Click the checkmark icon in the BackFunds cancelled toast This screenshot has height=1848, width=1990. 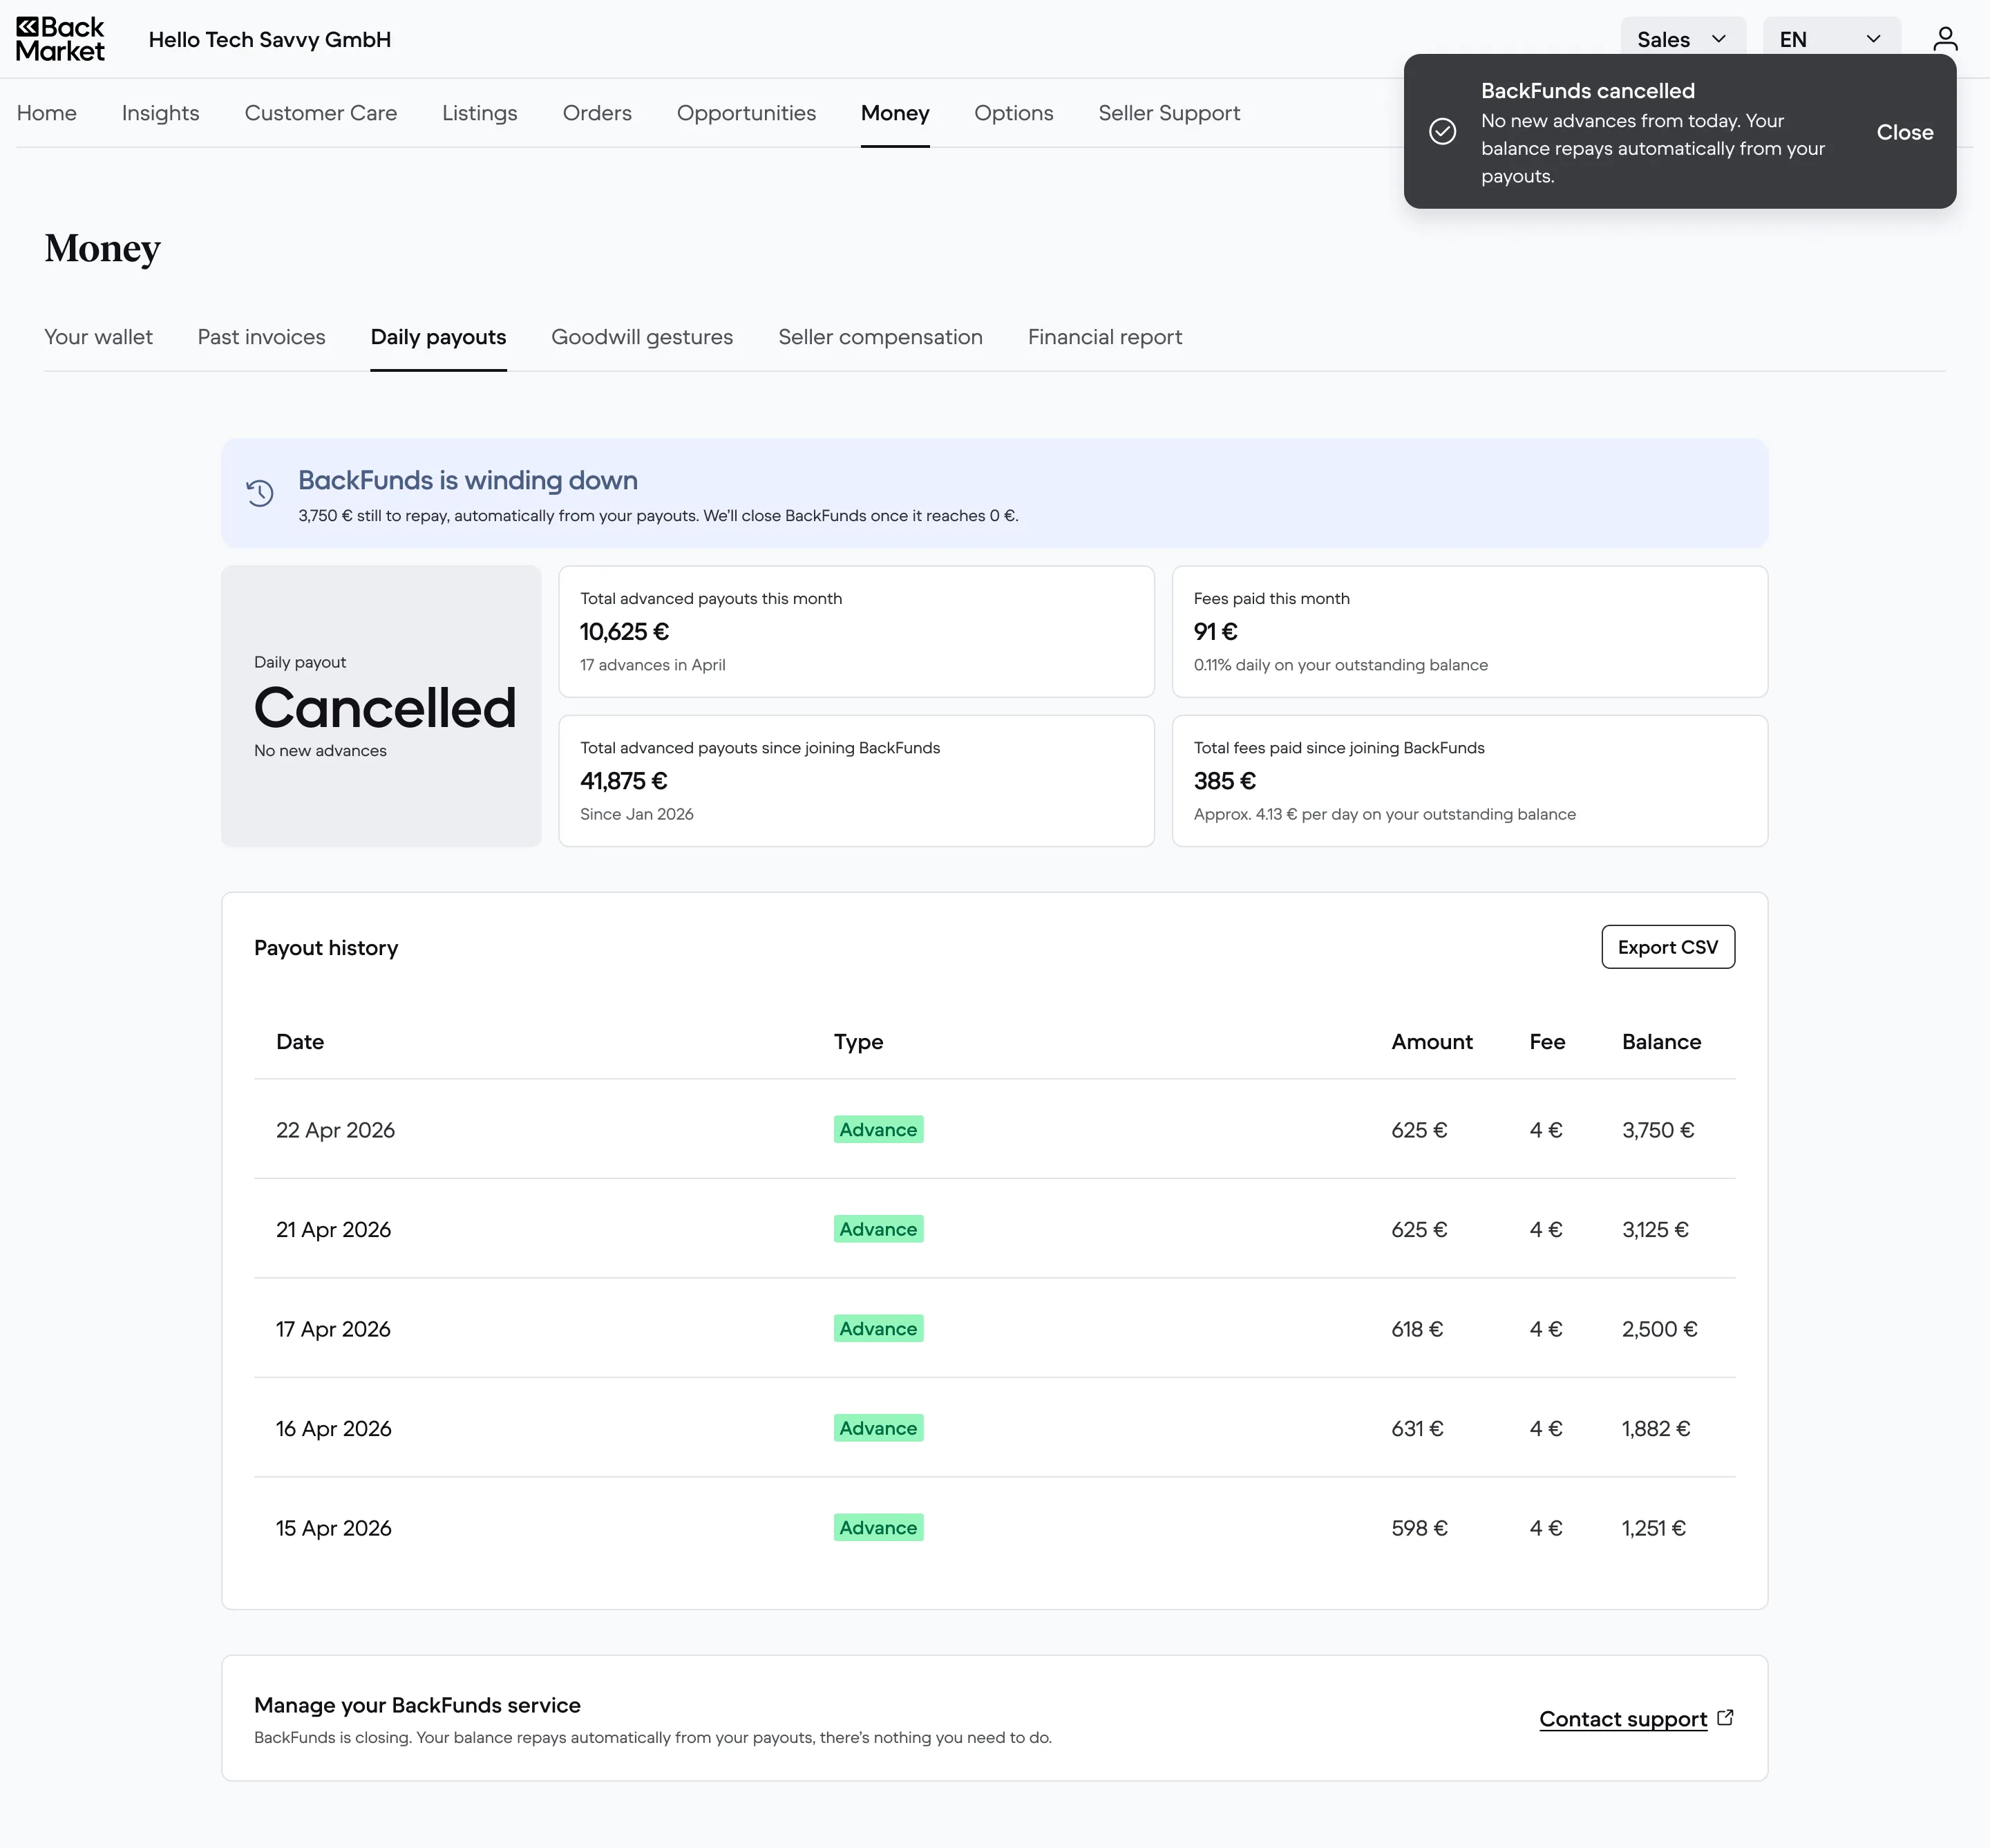click(x=1442, y=131)
